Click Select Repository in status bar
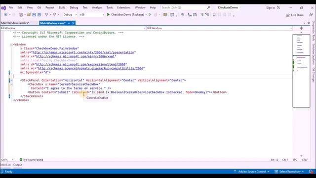The image size is (316, 178). [x=289, y=172]
